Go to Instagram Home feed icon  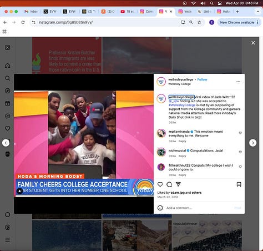pos(7,66)
